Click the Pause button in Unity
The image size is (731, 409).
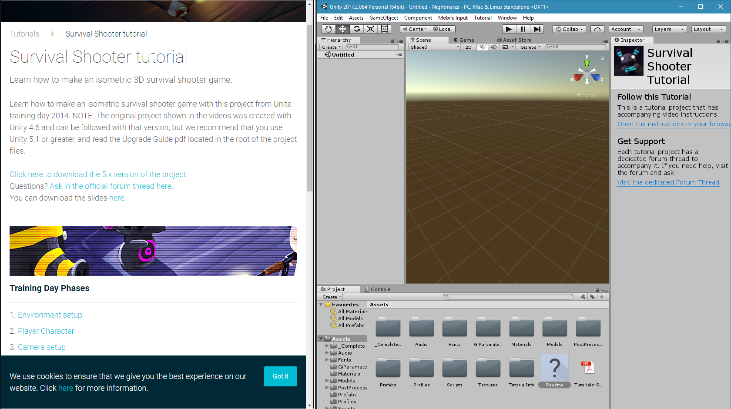[x=523, y=29]
